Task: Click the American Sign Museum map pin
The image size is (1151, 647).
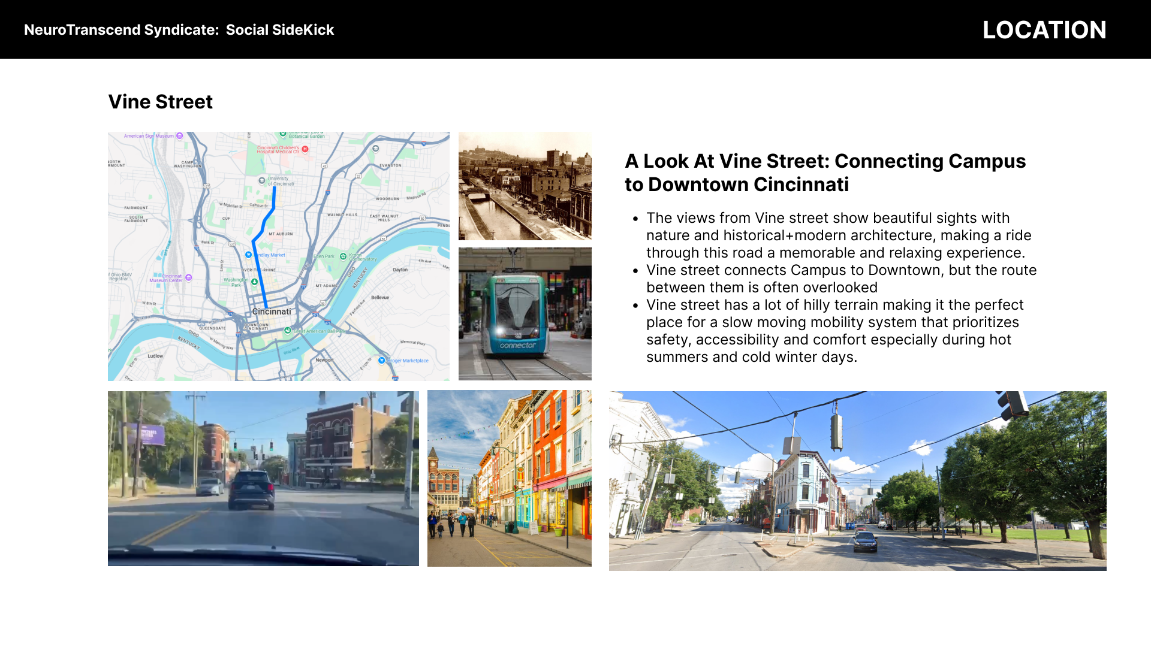Action: (179, 136)
